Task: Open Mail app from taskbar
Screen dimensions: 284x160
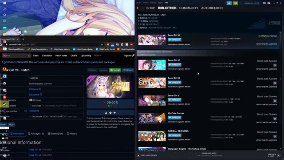Action: point(4,28)
